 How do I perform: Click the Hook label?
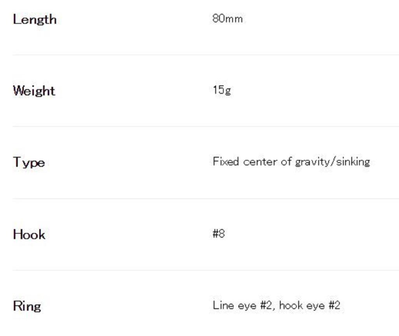pyautogui.click(x=29, y=234)
